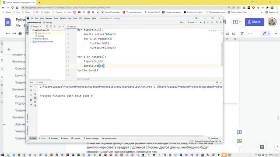Open the Event Log in the PyCharm status bar
280x157 pixels.
[213, 138]
